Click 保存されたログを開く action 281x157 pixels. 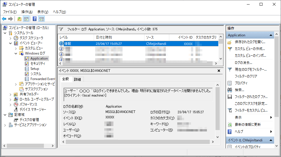pyautogui.click(x=249, y=42)
